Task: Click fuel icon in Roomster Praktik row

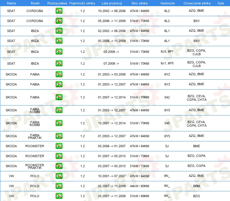Action: coord(59,166)
